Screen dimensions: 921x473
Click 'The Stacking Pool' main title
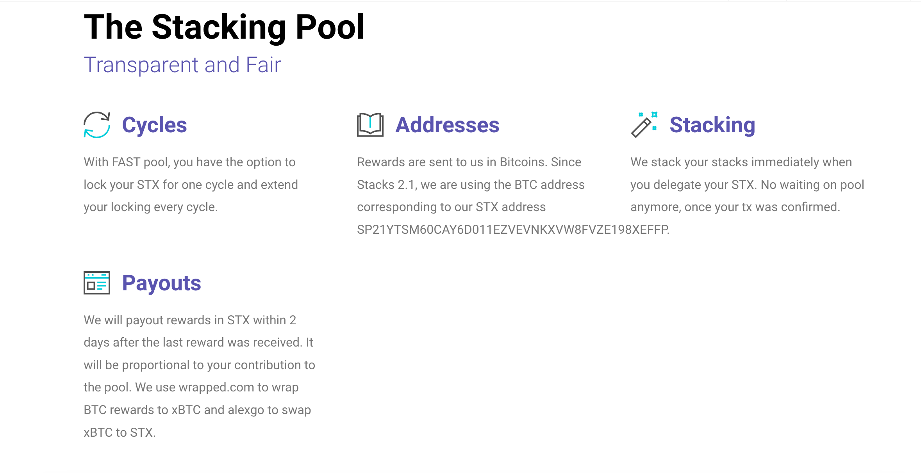pyautogui.click(x=224, y=27)
